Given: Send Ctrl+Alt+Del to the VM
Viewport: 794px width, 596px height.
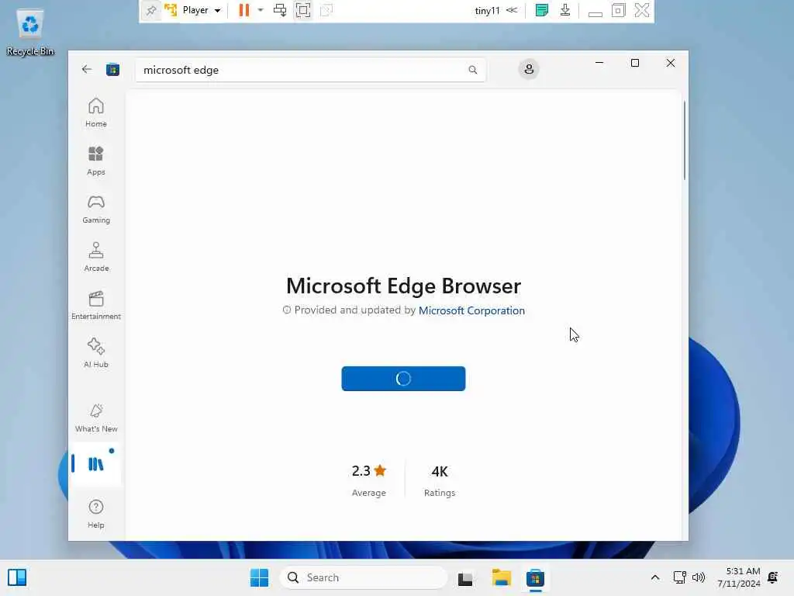Looking at the screenshot, I should (x=280, y=10).
